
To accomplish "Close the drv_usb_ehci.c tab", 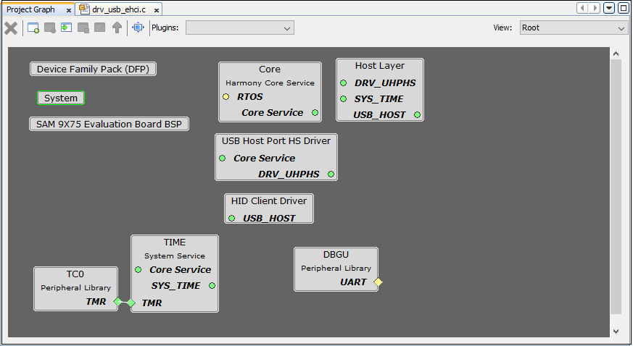I will tap(156, 10).
